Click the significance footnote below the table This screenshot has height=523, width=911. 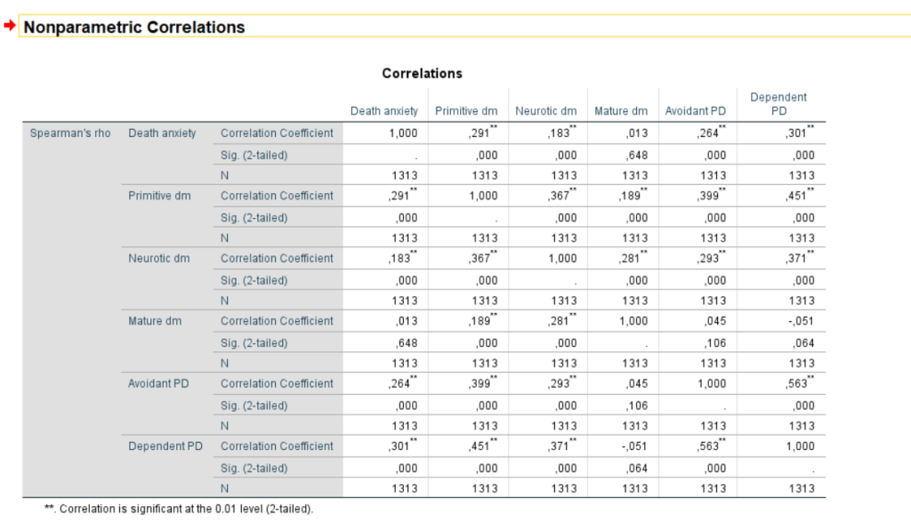coord(179,510)
